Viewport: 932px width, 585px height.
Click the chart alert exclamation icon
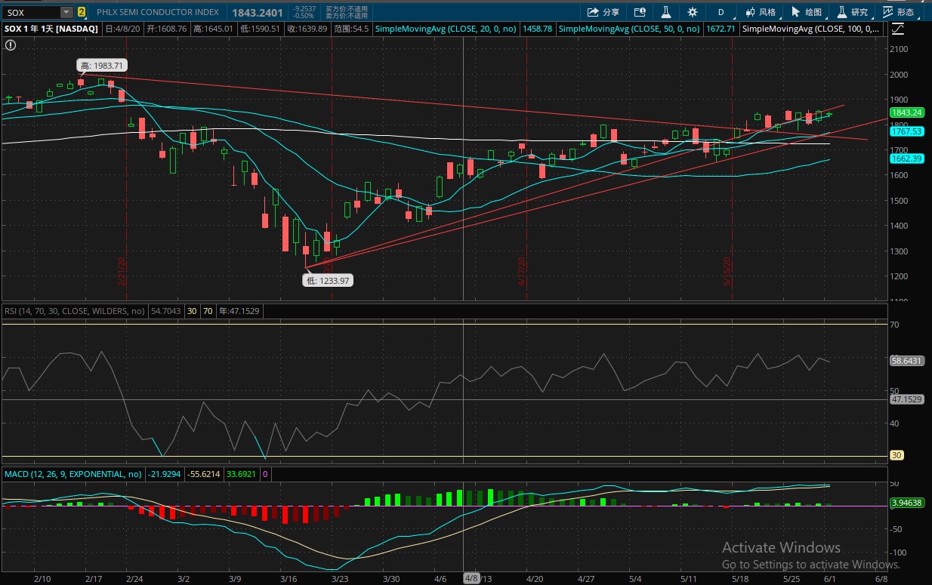11,45
